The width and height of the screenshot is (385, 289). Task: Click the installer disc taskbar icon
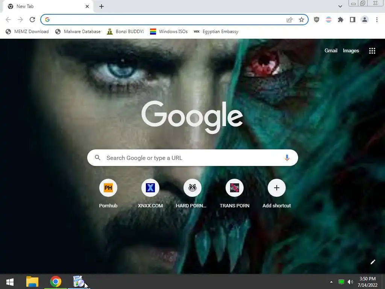(79, 281)
